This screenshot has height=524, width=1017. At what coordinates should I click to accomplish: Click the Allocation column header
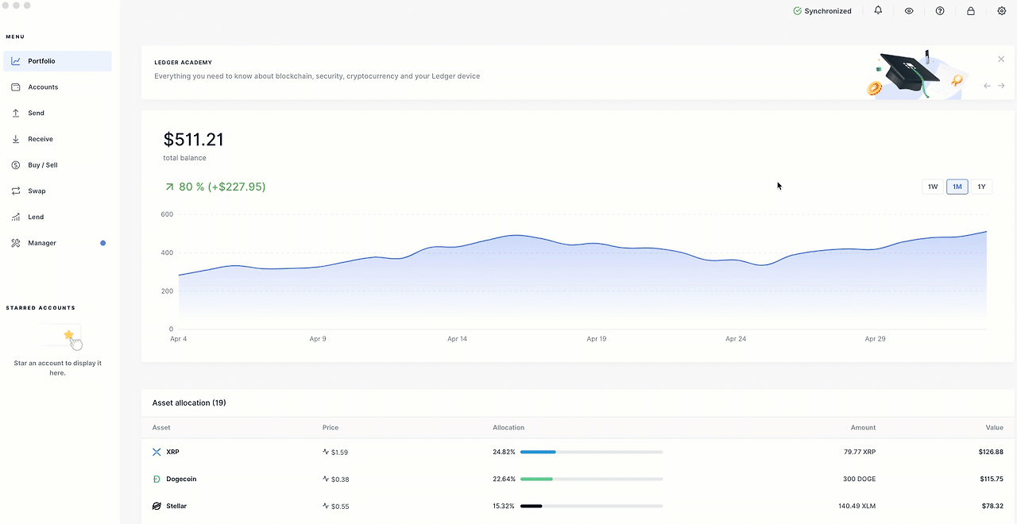point(508,427)
